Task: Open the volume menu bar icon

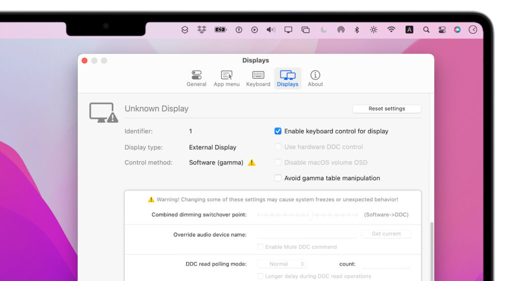Action: pos(271,30)
